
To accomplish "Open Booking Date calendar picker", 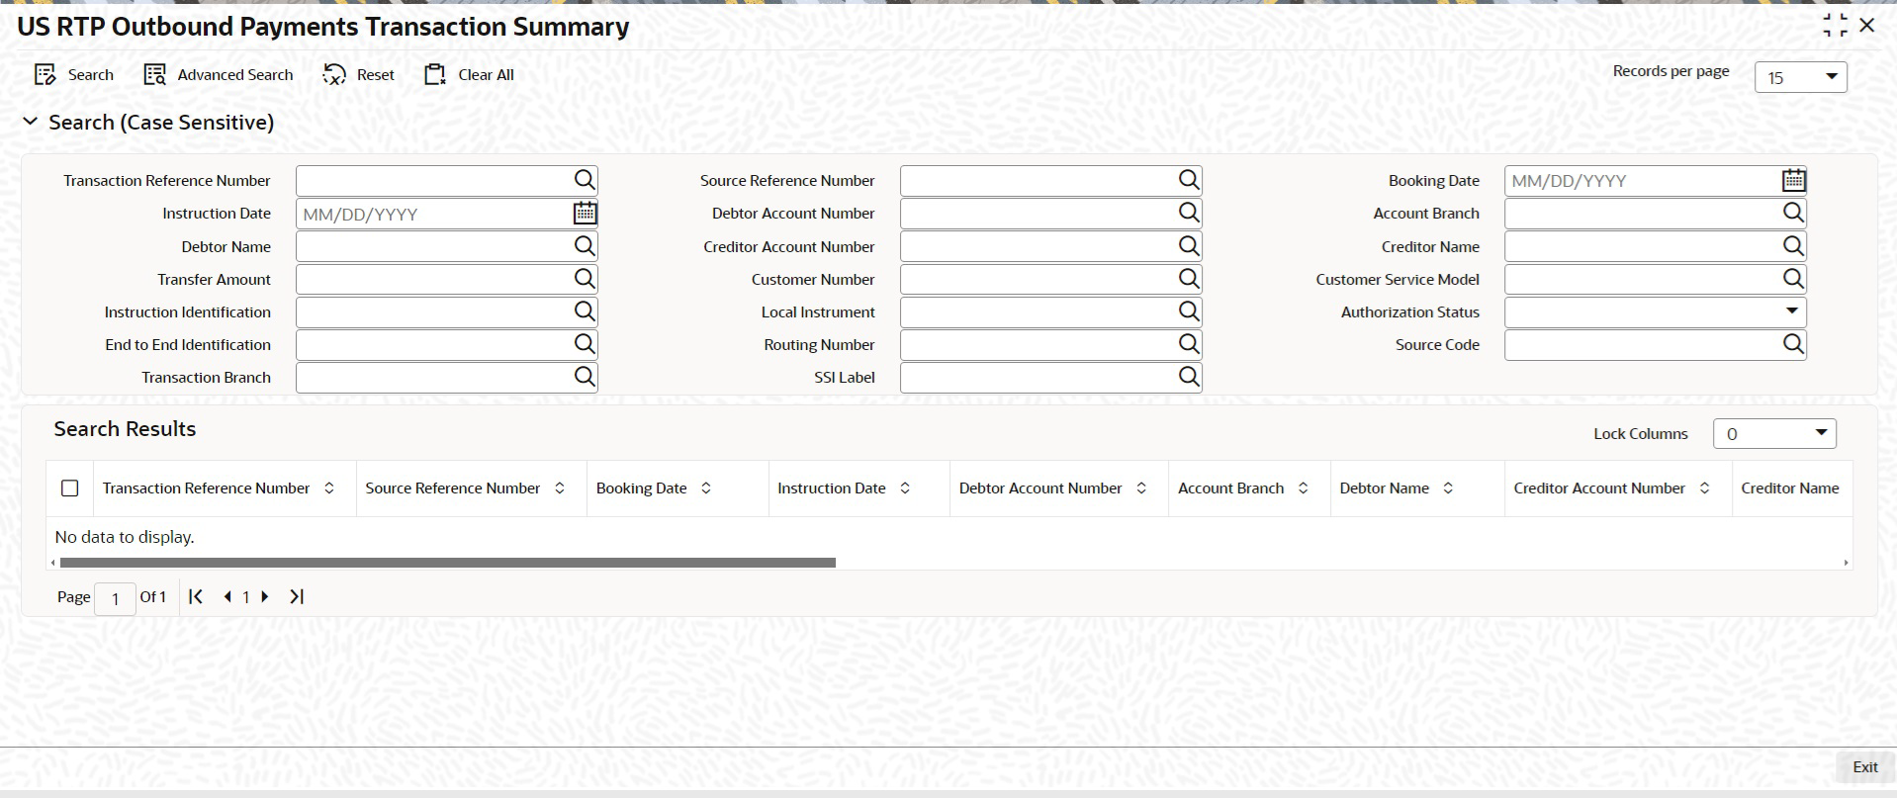I will pos(1793,180).
